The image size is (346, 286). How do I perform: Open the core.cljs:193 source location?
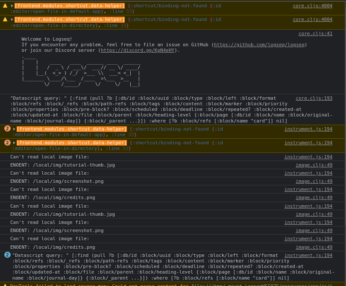pyautogui.click(x=314, y=98)
